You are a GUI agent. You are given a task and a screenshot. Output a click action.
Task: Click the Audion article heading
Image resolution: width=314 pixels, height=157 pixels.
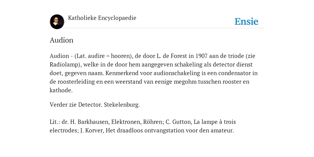pos(61,40)
